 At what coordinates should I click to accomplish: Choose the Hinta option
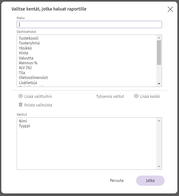pyautogui.click(x=87, y=53)
